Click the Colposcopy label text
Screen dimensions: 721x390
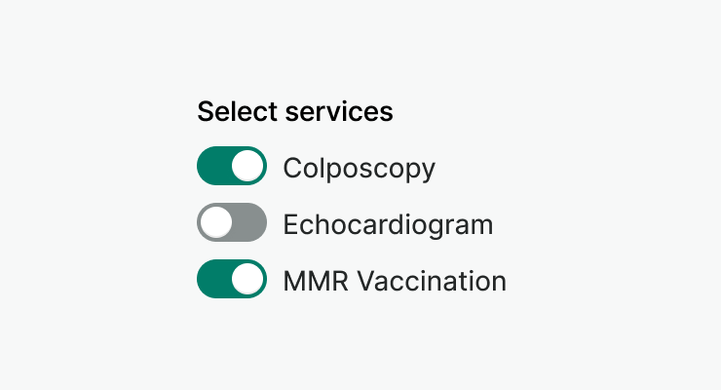coord(359,168)
